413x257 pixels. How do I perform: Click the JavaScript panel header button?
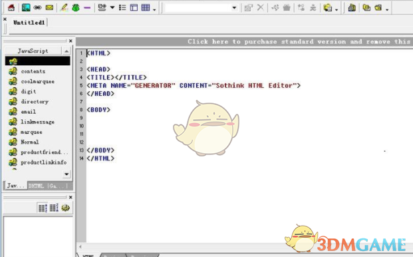coord(33,51)
